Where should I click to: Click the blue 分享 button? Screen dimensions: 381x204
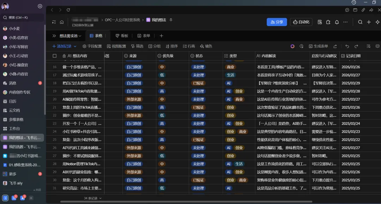tap(277, 22)
